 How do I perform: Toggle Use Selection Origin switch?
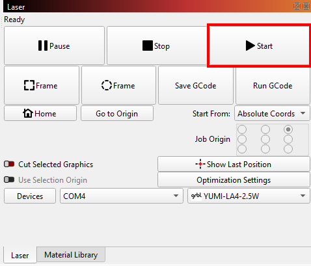[x=9, y=180]
